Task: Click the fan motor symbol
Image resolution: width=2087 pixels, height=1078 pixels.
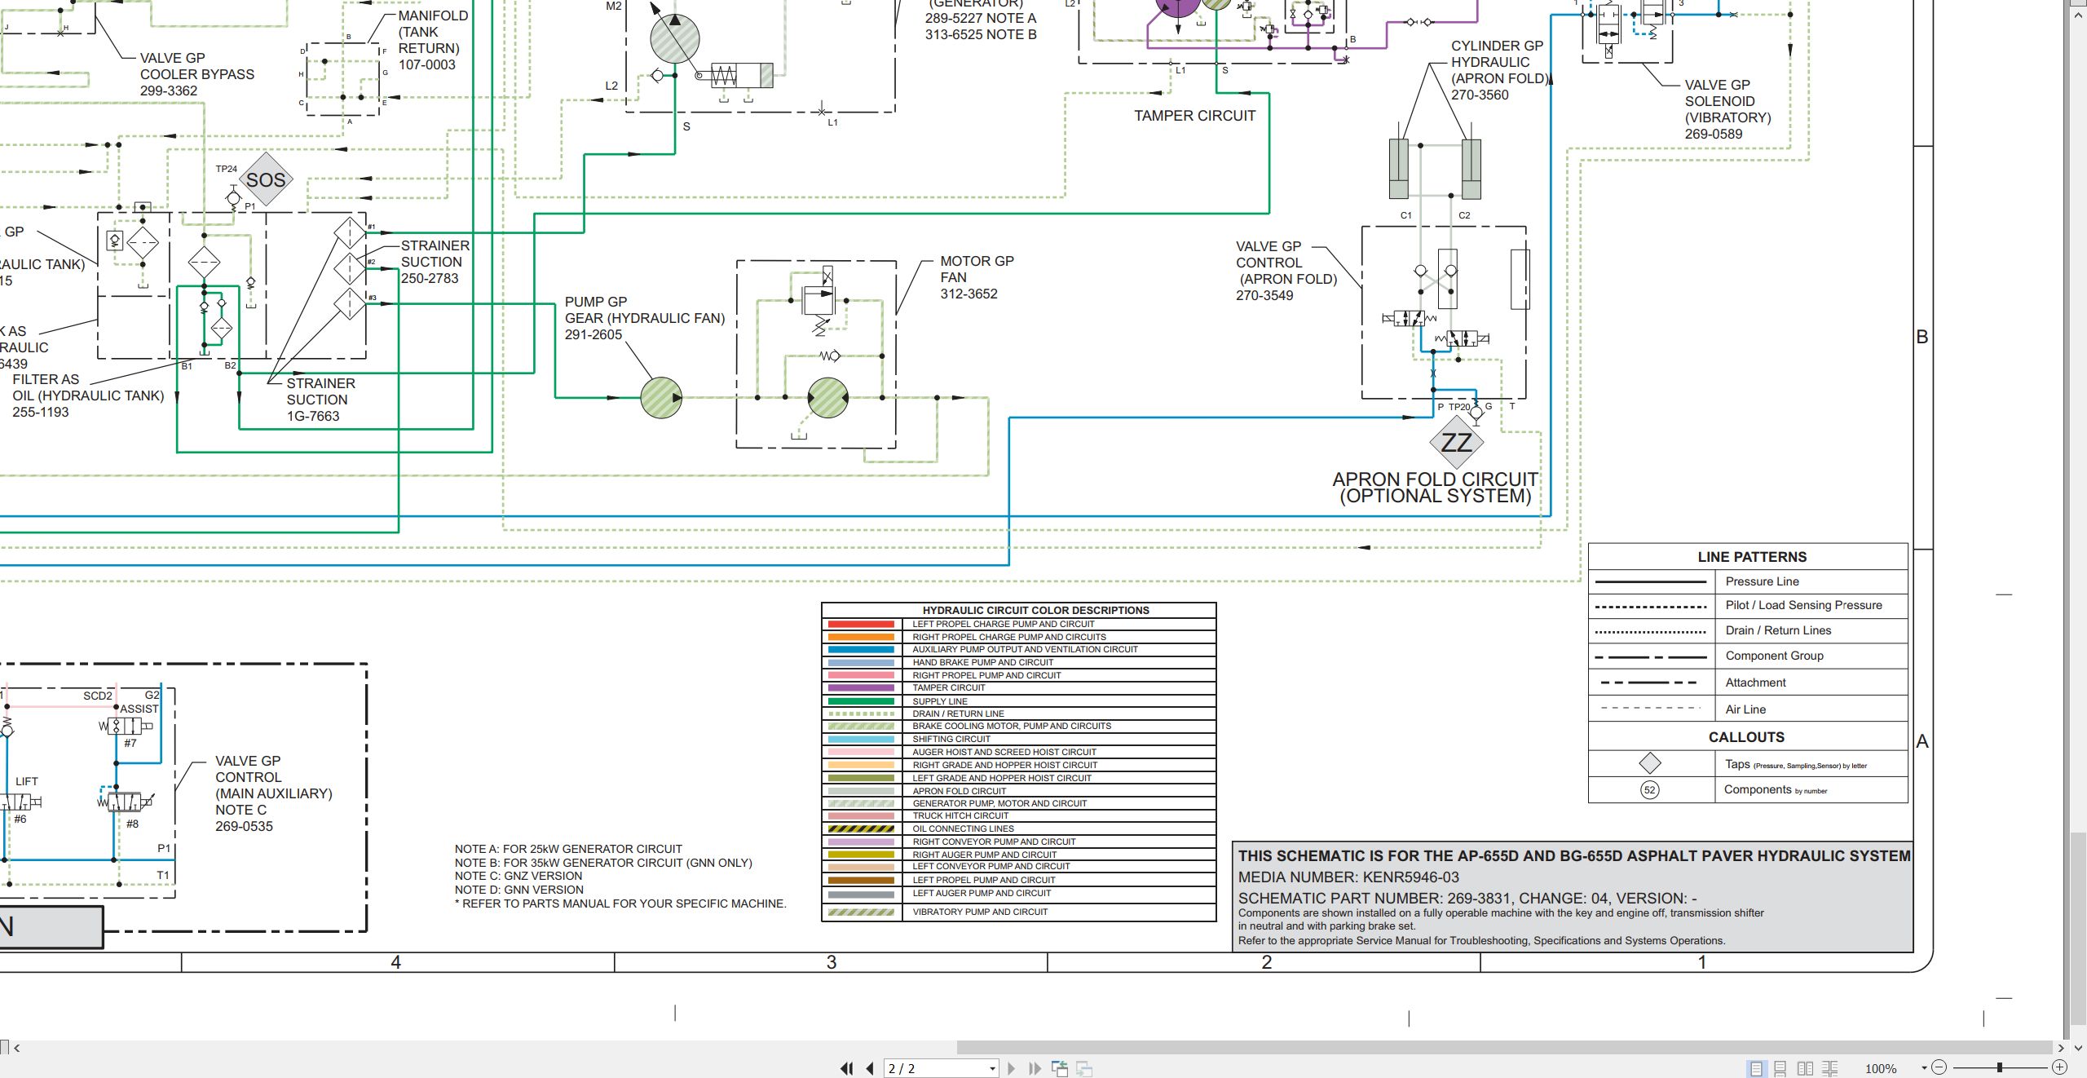Action: pos(827,398)
